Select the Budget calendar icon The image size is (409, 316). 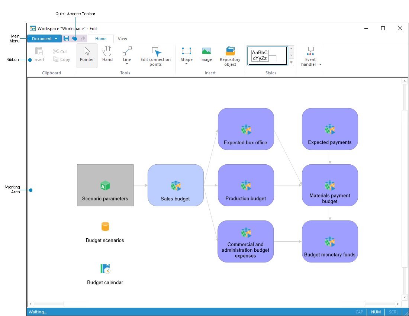pos(105,268)
